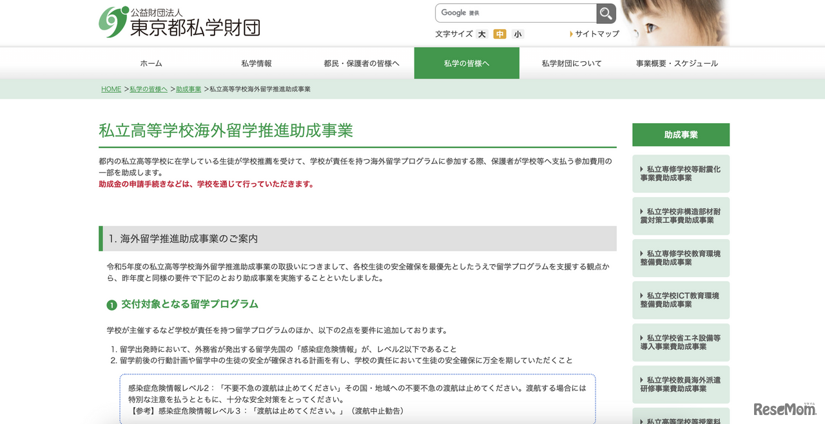Click the triangle icon on 私立学校省エネ設備等導入事業費助成事業
Viewport: 825px width, 424px height.
[641, 338]
